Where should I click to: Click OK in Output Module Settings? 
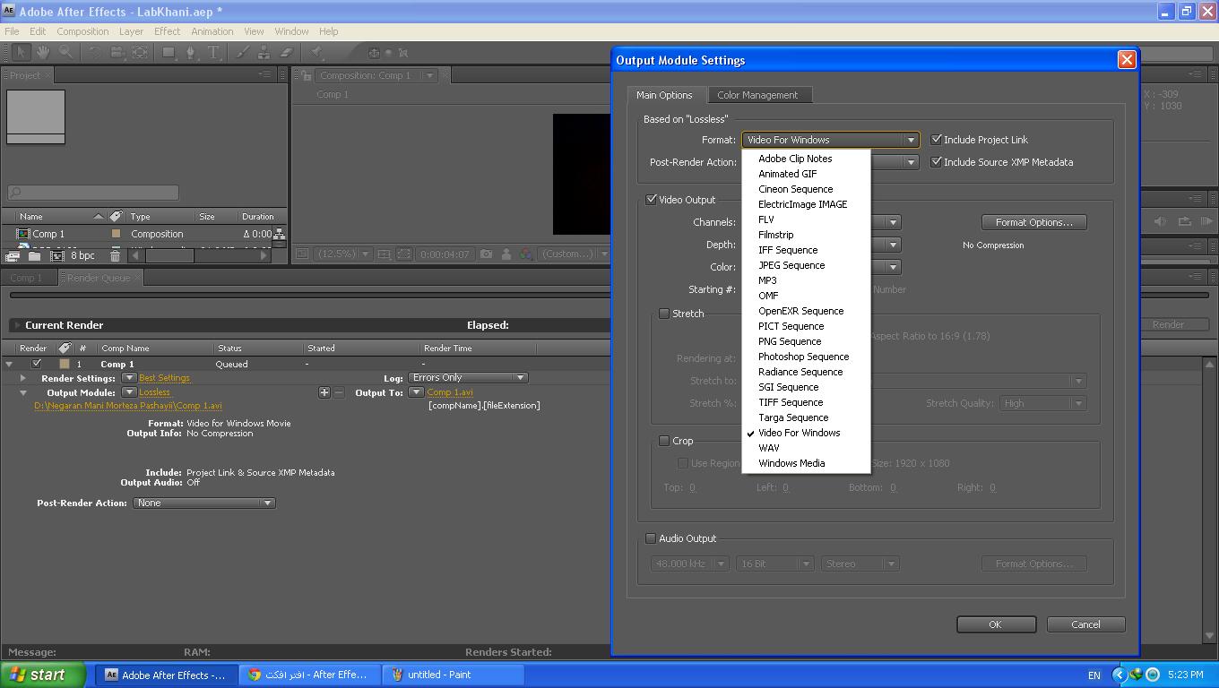point(996,624)
